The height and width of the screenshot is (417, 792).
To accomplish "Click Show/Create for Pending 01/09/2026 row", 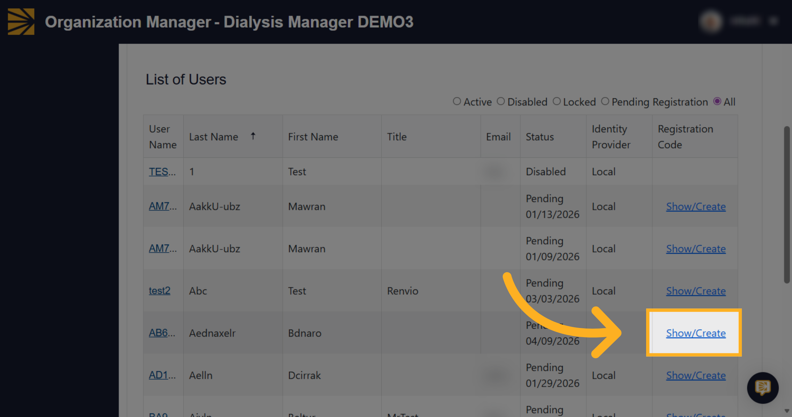I will coord(696,249).
